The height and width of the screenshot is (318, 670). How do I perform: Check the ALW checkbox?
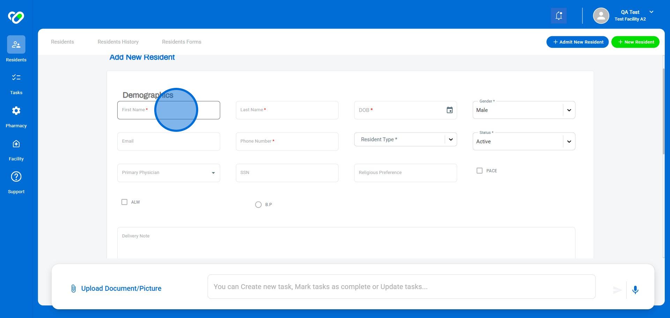tap(124, 202)
